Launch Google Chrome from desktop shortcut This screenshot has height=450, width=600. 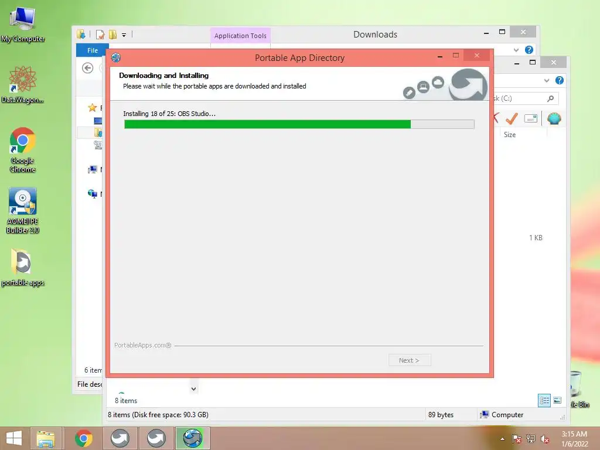pyautogui.click(x=23, y=149)
